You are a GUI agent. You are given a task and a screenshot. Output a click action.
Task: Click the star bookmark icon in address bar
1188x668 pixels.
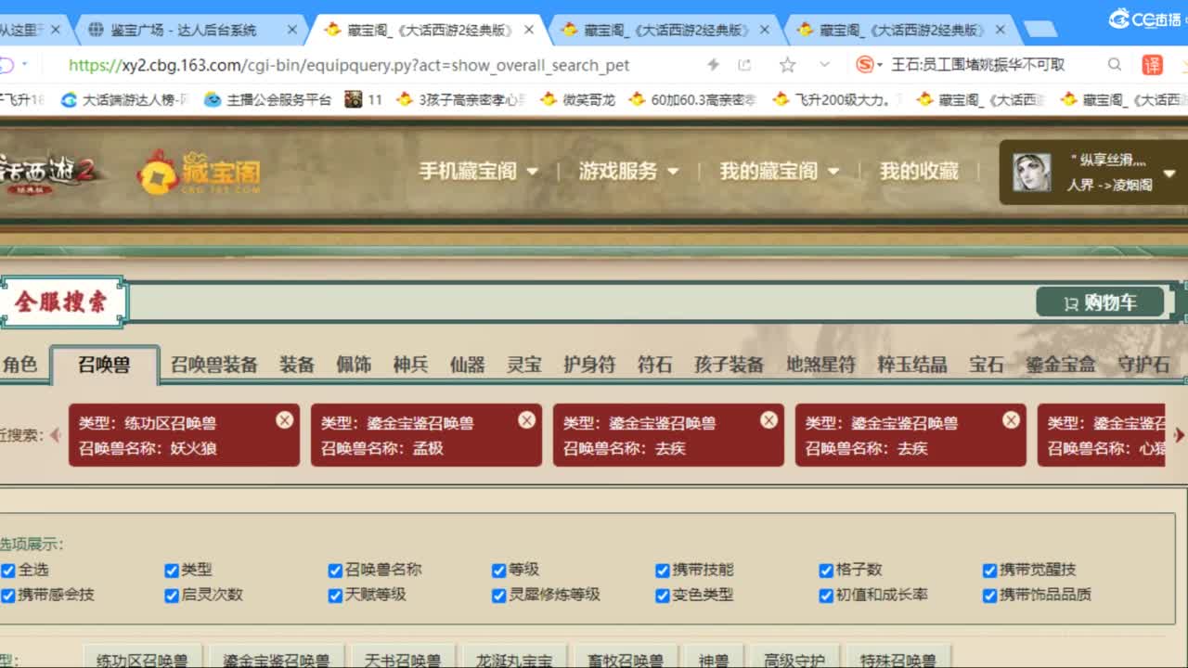tap(787, 65)
